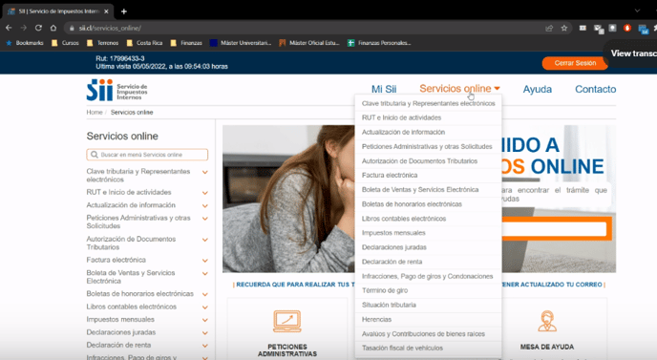Click the Mesa de Ayuda headset icon
This screenshot has width=657, height=360.
tap(547, 321)
